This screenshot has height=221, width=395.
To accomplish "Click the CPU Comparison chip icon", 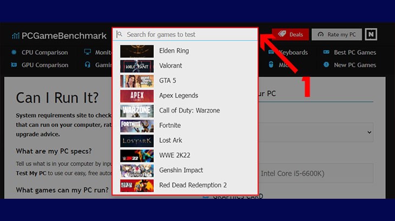I will (14, 53).
